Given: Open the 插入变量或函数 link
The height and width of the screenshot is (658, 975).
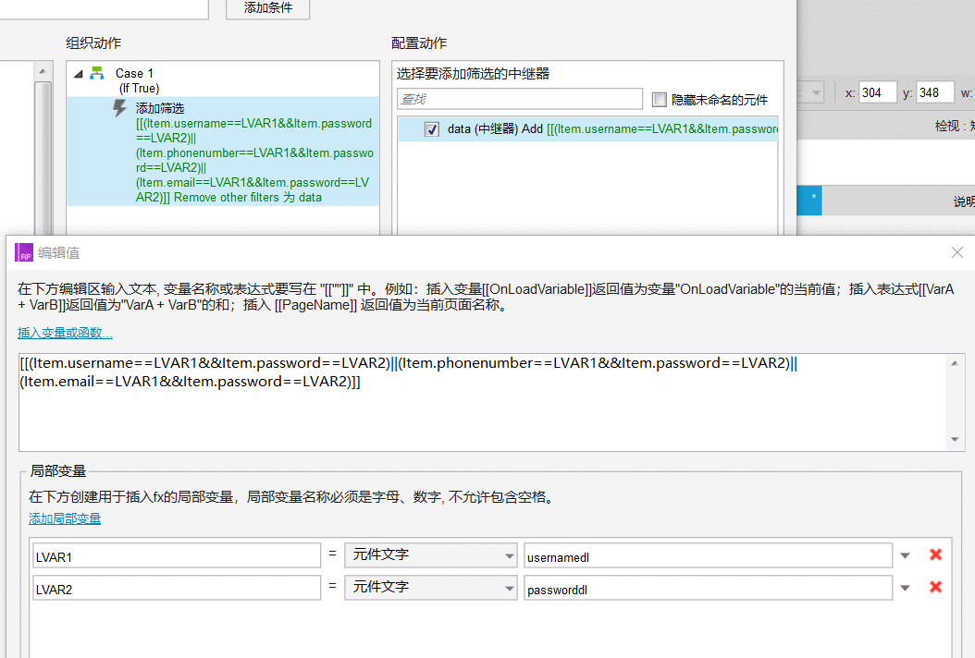Looking at the screenshot, I should coord(65,333).
